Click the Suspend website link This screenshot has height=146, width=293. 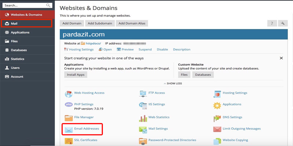[x=145, y=49]
